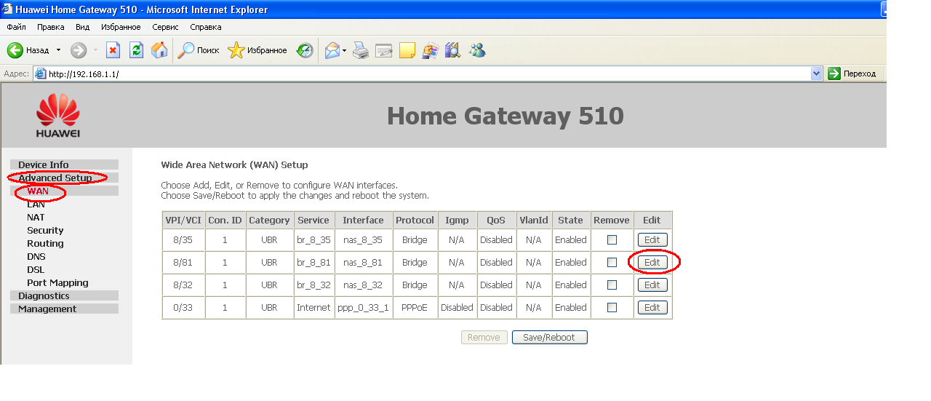Click the Edit page toolbar icon
Viewport: 931px width, 401px height.
(x=384, y=50)
